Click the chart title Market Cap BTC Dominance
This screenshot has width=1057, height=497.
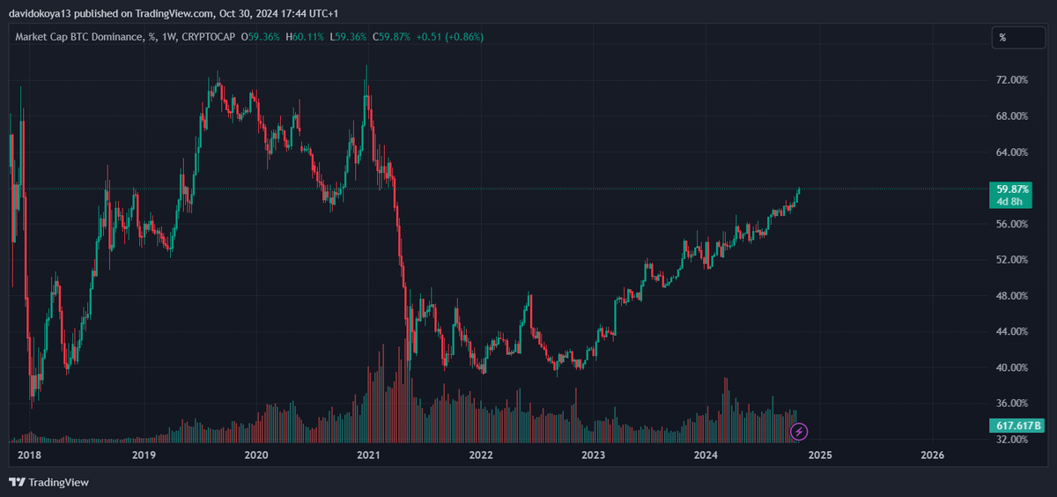click(x=78, y=37)
